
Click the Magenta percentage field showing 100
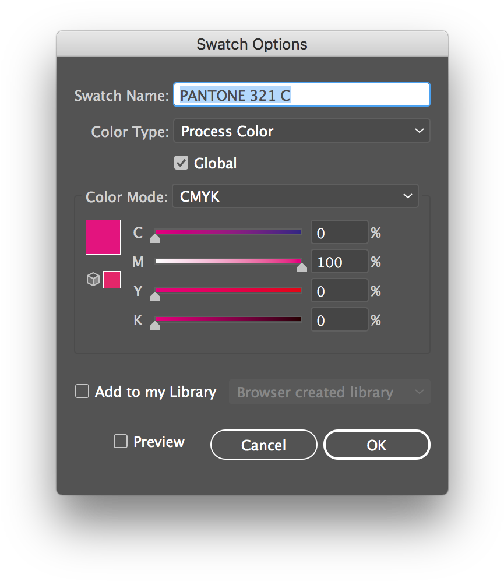tap(339, 262)
